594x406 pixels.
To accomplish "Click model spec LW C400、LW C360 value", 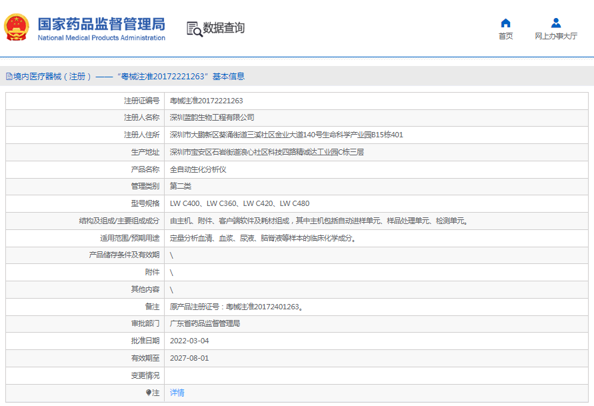I will pyautogui.click(x=239, y=203).
